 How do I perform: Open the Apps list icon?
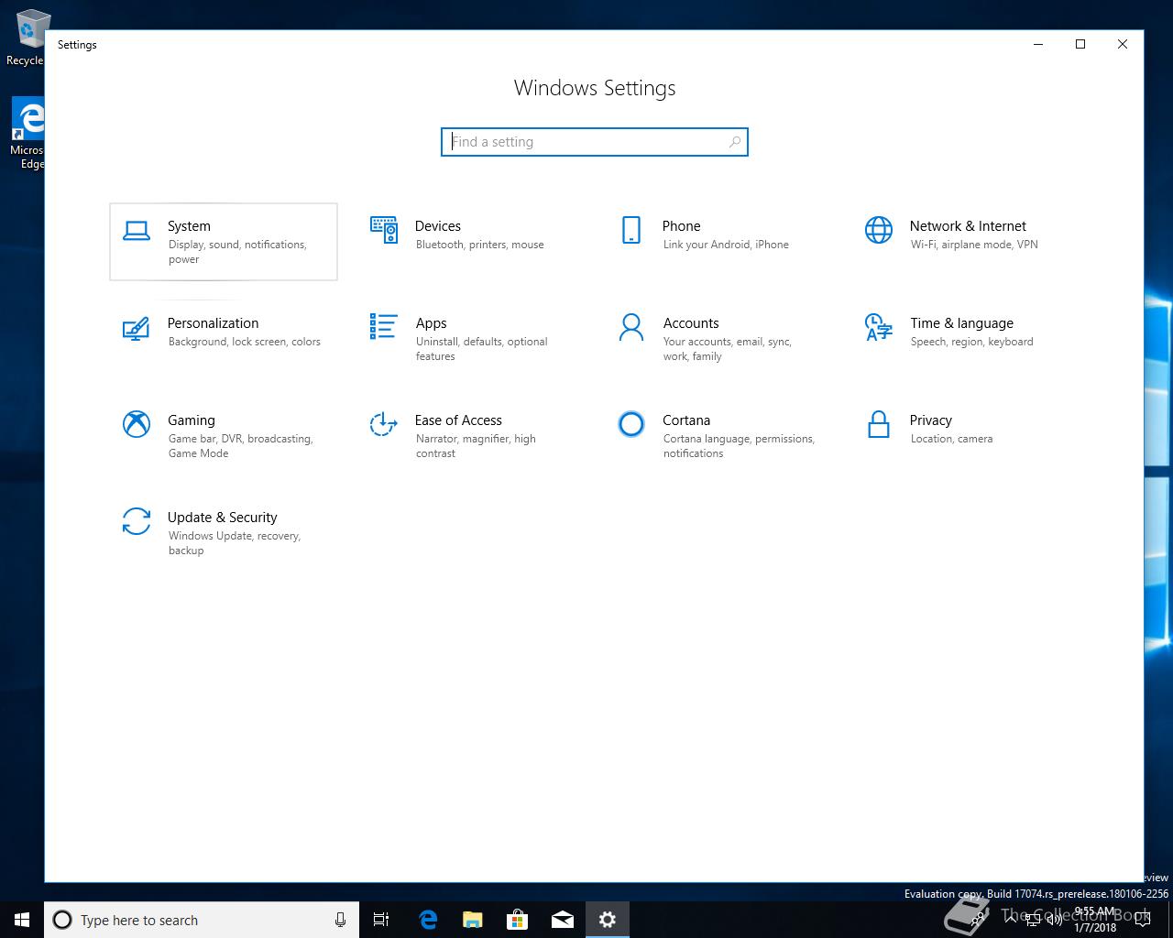[x=384, y=326]
